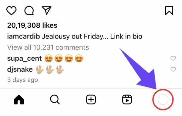Go to Home feed tab
Viewport: 182px width, 116px height.
point(19,100)
